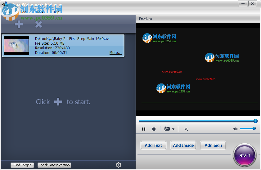Click Check Latest Version button
This screenshot has height=170, width=261.
point(54,165)
